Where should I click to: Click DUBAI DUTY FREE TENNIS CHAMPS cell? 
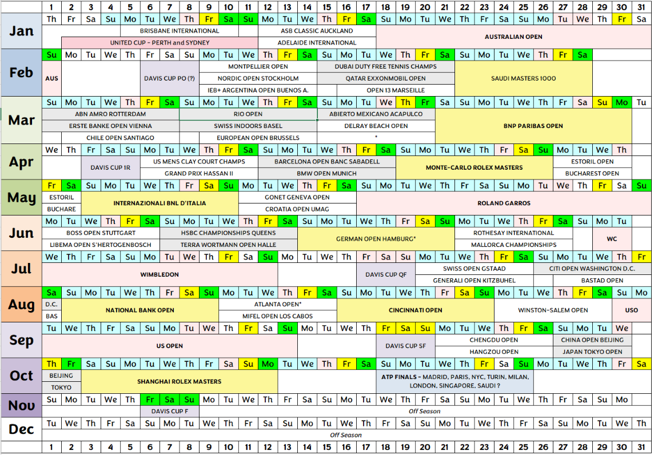click(386, 67)
